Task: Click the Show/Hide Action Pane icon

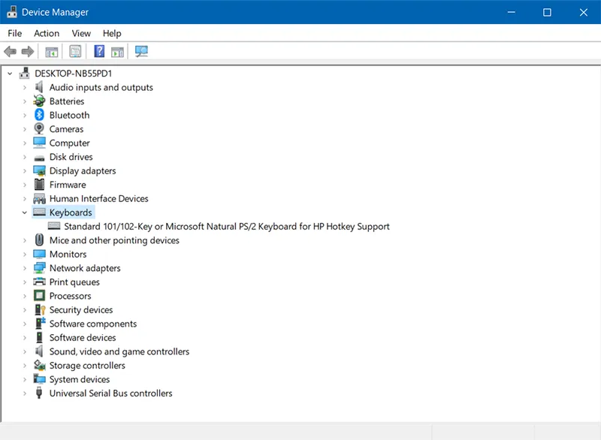Action: (117, 52)
